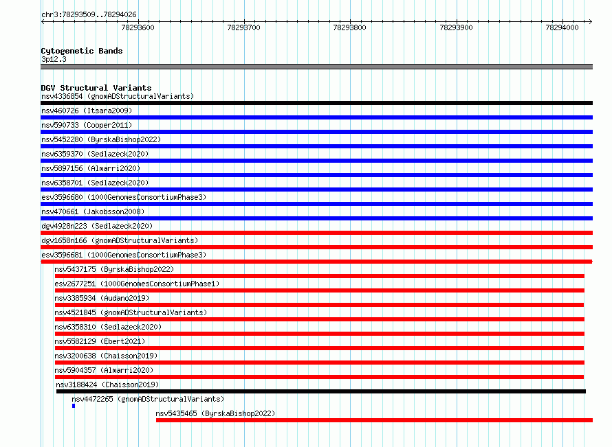This screenshot has width=612, height=447.
Task: Select the red bar for nsv3200638
Action: 320,363
